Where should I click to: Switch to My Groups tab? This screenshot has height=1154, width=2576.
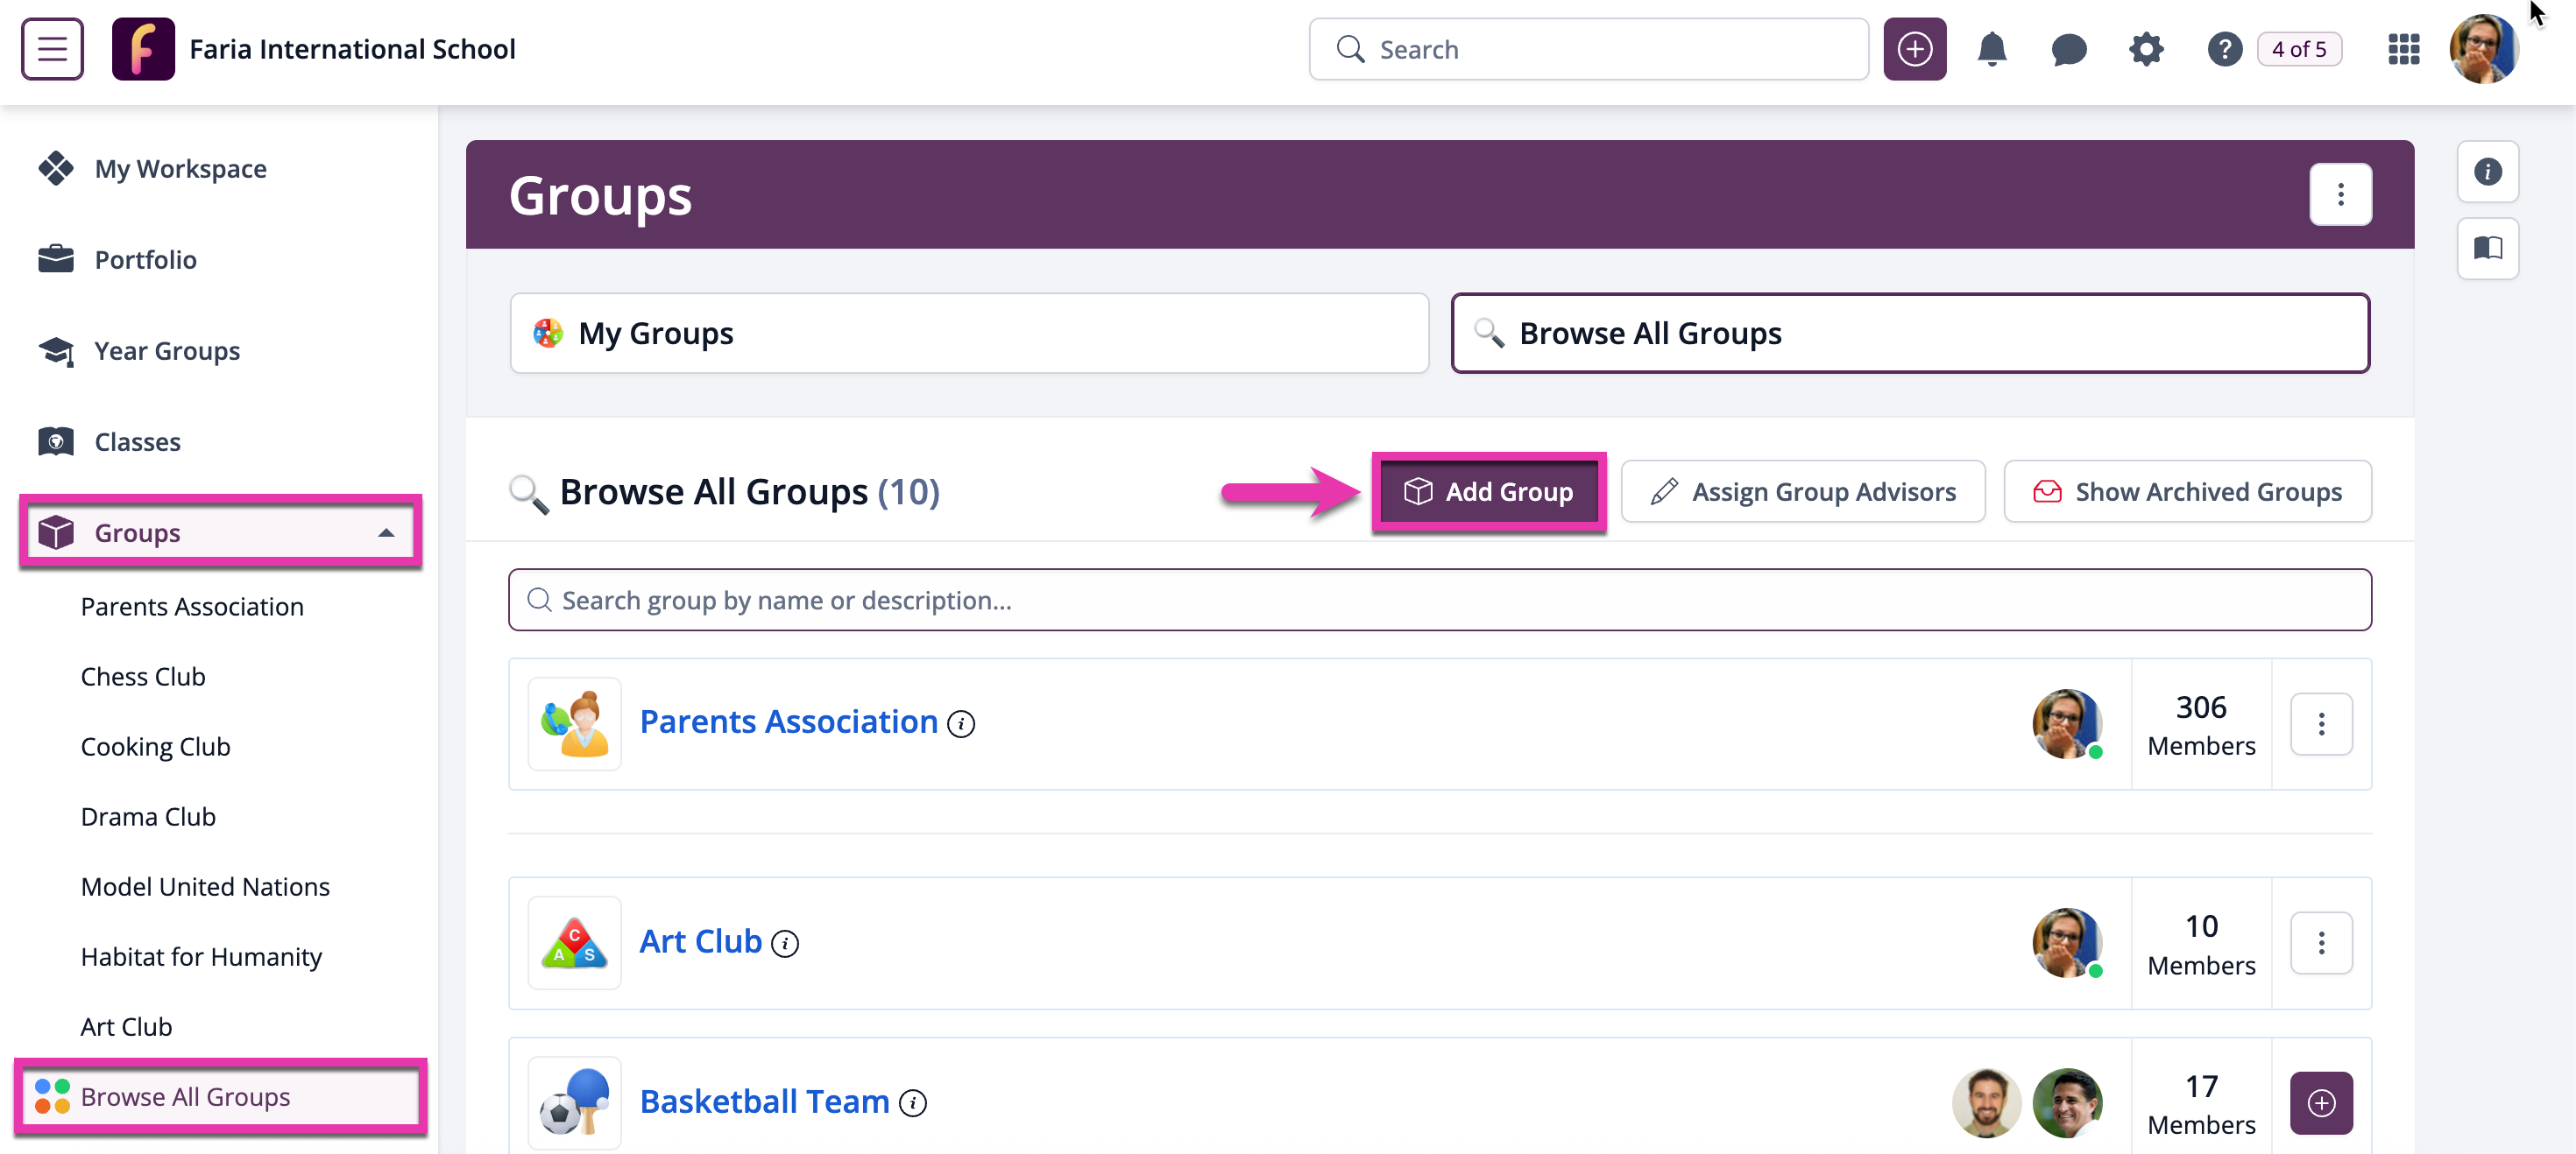(968, 333)
